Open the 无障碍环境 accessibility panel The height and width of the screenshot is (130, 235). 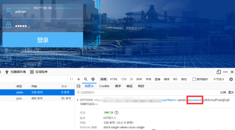coord(15,72)
